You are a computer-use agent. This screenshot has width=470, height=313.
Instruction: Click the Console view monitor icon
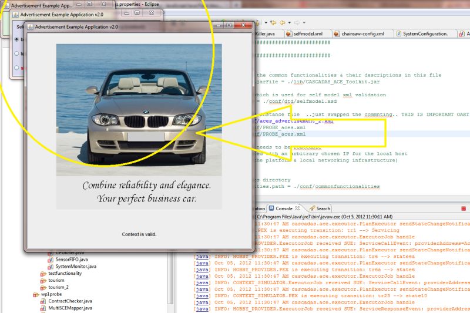(x=271, y=208)
